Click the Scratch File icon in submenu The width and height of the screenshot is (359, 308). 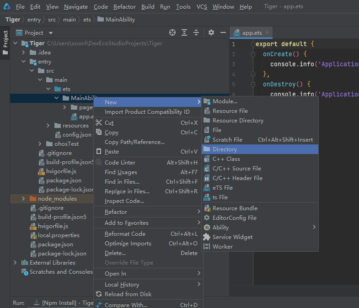pos(207,139)
